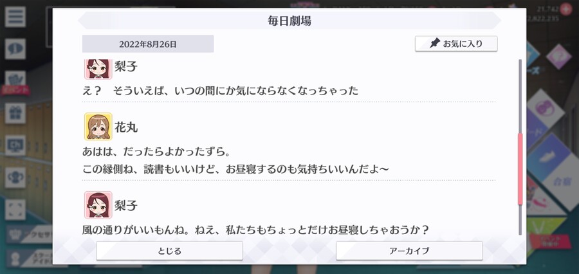Click Hanamaru's yellow avatar icon

point(98,127)
